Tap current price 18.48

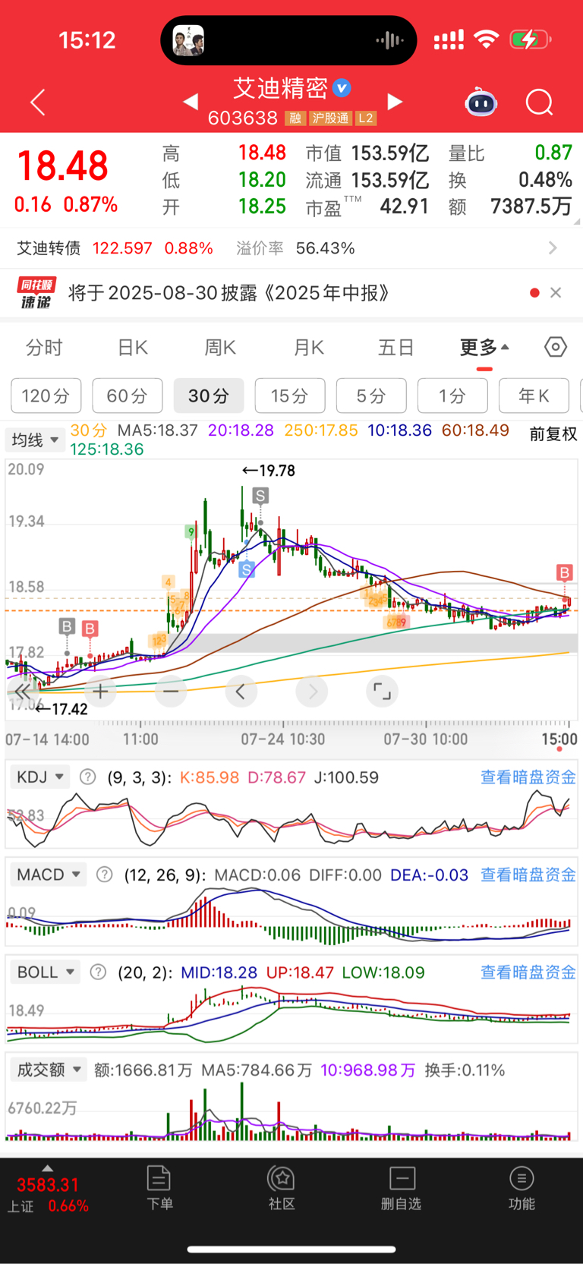[x=63, y=165]
